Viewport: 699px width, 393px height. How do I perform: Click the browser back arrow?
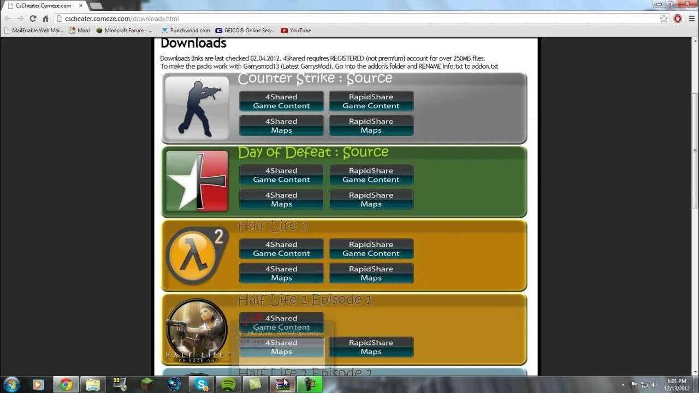(x=8, y=19)
